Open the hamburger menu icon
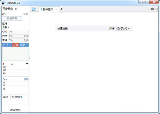160x114 pixels. click(x=156, y=9)
